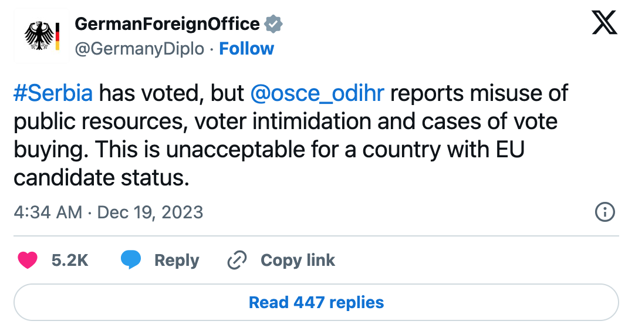The image size is (635, 331).
Task: Follow the GermanForeignOffice account
Action: coord(246,49)
